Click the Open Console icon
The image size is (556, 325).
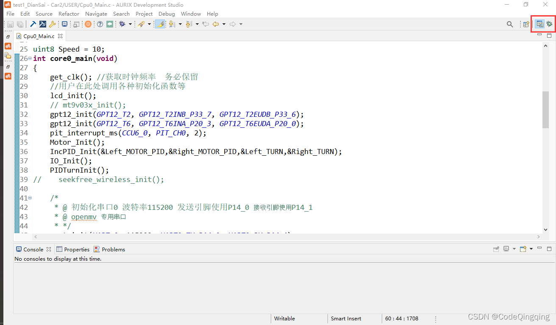(x=523, y=249)
